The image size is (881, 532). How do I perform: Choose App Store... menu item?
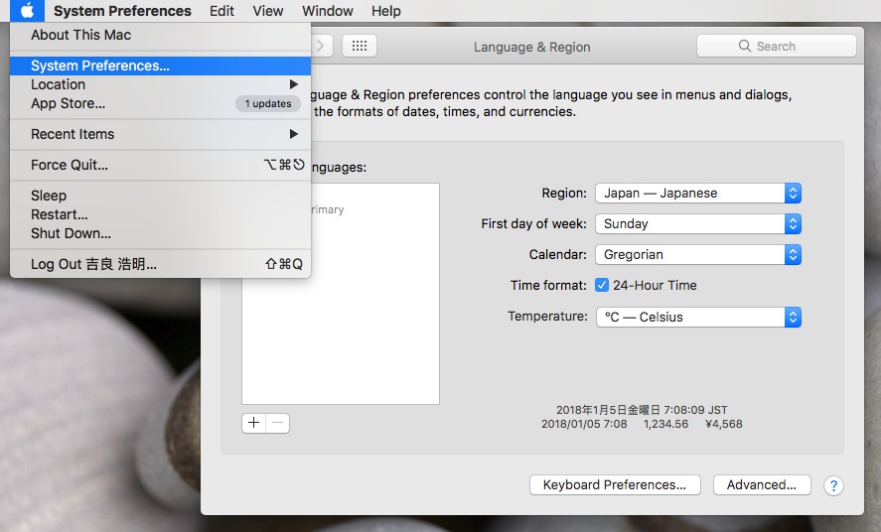point(160,104)
